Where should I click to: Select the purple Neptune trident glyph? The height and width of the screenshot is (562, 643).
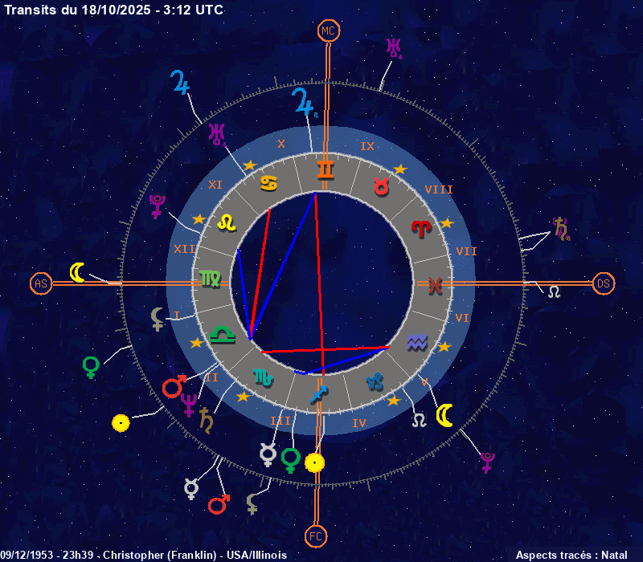189,404
